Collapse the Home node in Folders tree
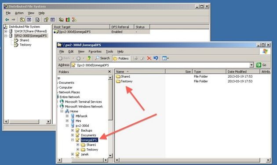The width and height of the screenshot is (277, 165). tap(62, 111)
